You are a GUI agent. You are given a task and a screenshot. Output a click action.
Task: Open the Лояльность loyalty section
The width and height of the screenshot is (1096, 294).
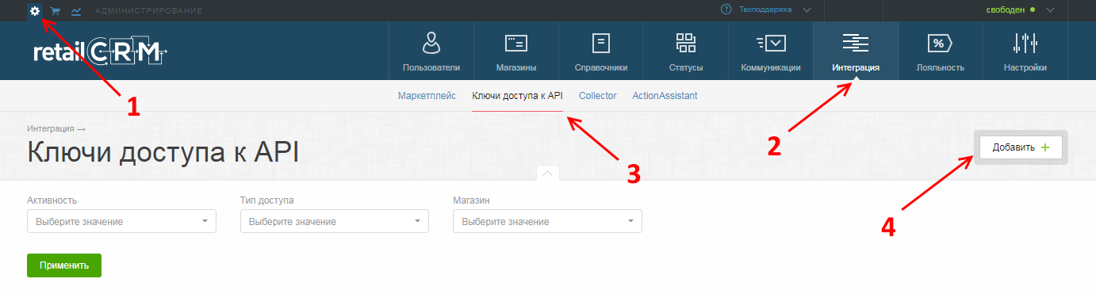tap(941, 52)
